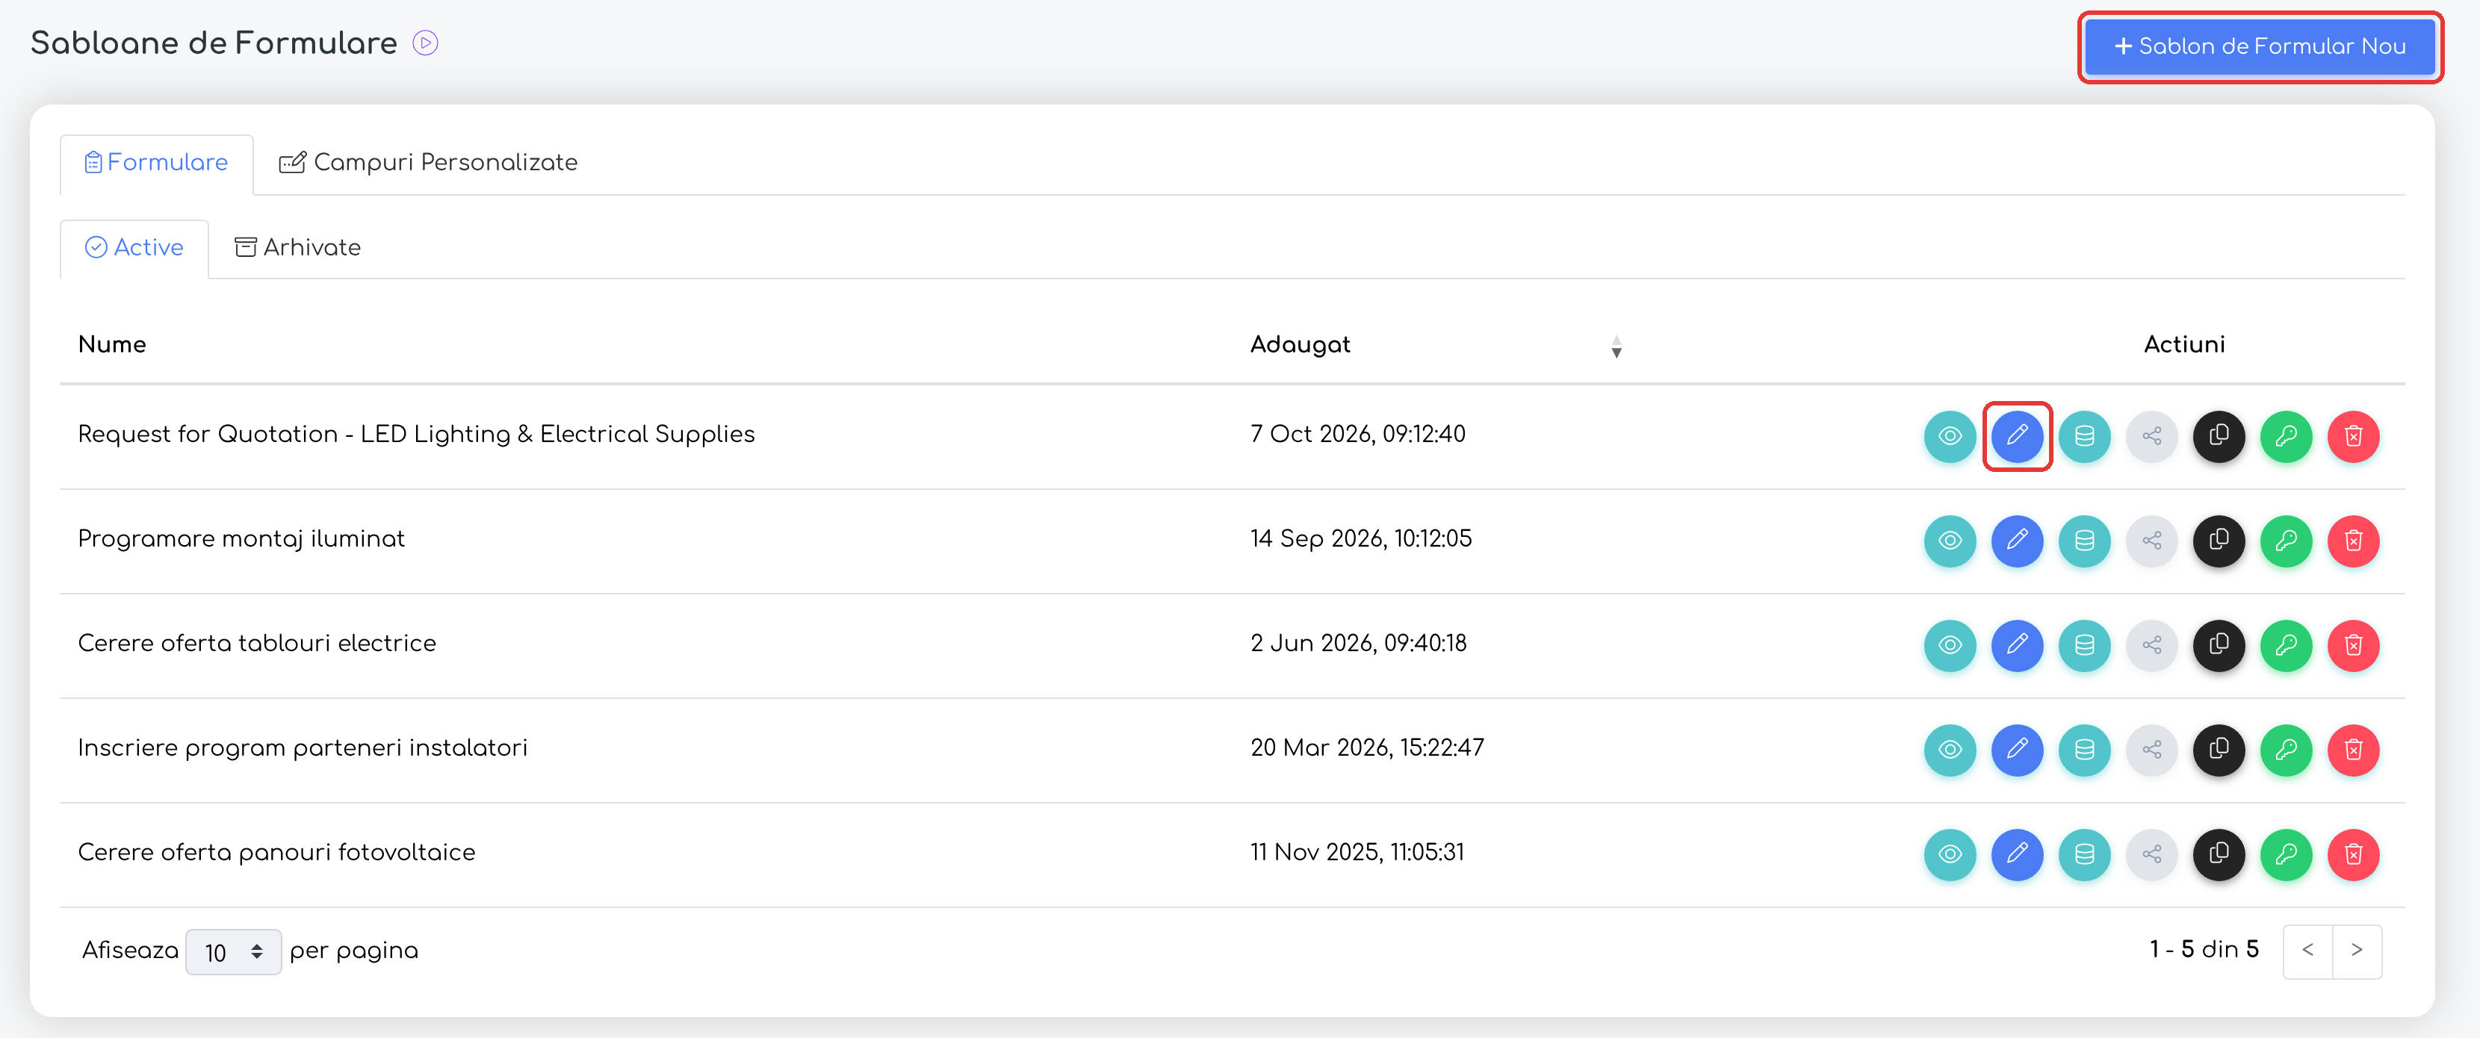Open the rows per pagina dropdown

point(233,951)
